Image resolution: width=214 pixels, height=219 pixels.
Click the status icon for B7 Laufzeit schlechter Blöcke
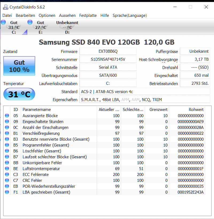point(7,157)
